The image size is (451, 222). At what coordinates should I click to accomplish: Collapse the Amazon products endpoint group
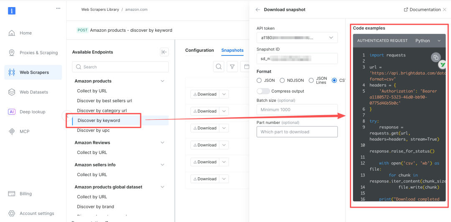(162, 81)
